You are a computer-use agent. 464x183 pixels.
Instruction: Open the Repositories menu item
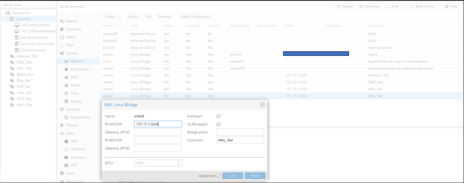pos(80,117)
